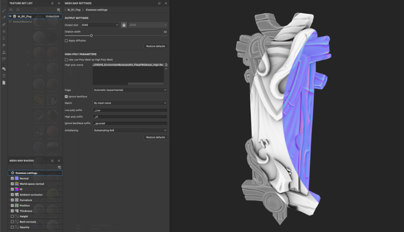Enable the Bent normals baker checkbox
404x232 pixels.
point(12,222)
